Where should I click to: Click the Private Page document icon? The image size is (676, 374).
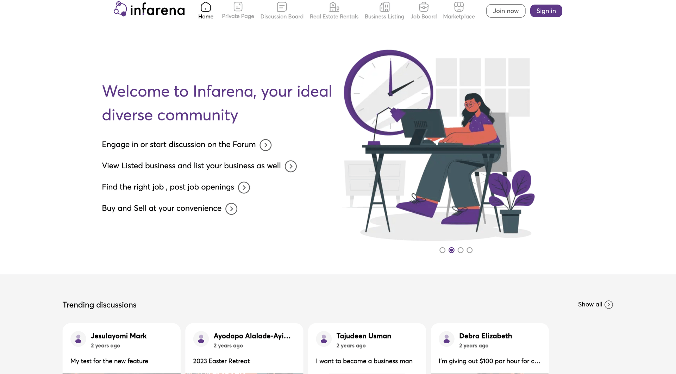pos(238,6)
